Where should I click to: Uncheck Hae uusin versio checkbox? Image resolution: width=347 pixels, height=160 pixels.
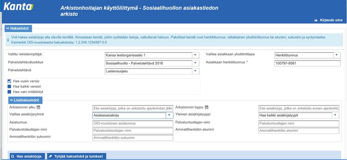(9, 81)
